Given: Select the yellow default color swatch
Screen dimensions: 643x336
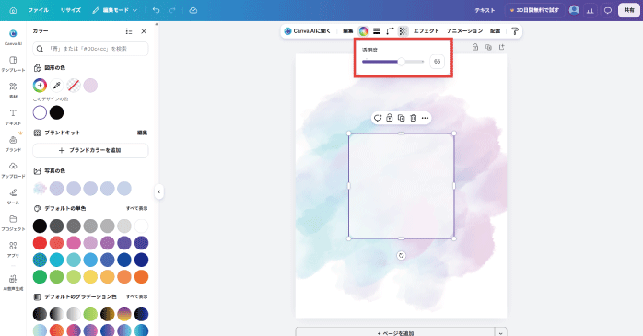Looking at the screenshot, I should [x=90, y=276].
